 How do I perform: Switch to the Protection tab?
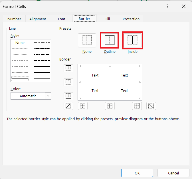131,19
